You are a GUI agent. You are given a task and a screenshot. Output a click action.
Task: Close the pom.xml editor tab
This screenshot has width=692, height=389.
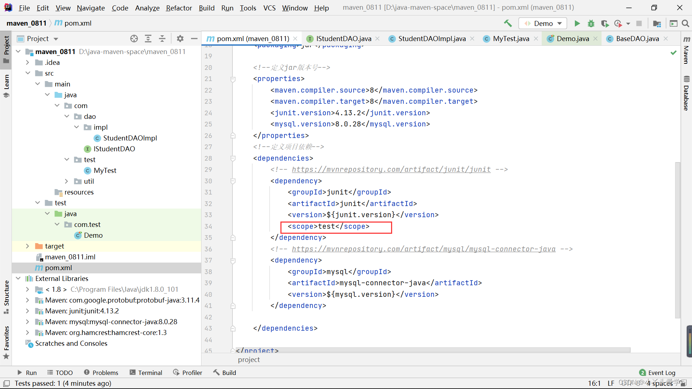295,39
